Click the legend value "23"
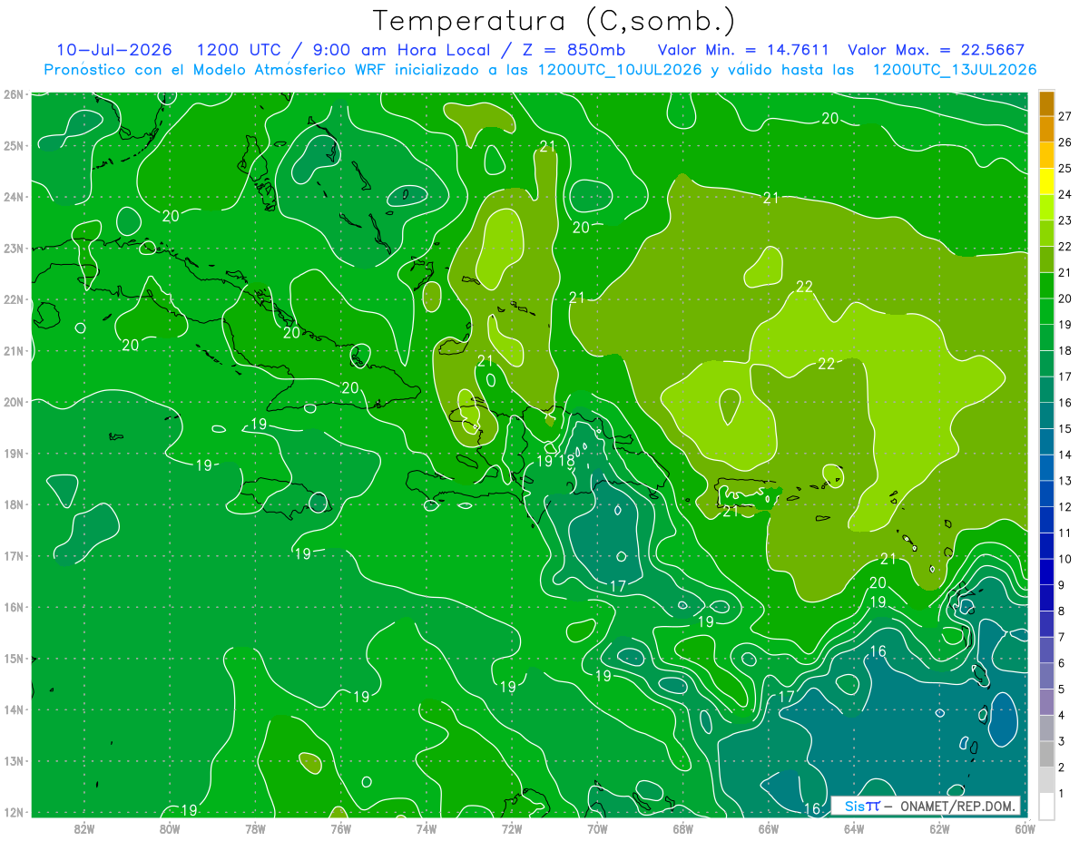1089x841 pixels. (1065, 220)
